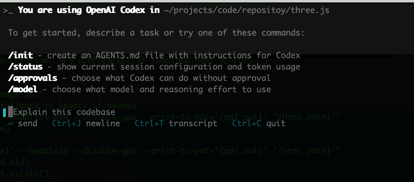Click the return-arrow send icon
The height and width of the screenshot is (182, 414).
[11, 123]
